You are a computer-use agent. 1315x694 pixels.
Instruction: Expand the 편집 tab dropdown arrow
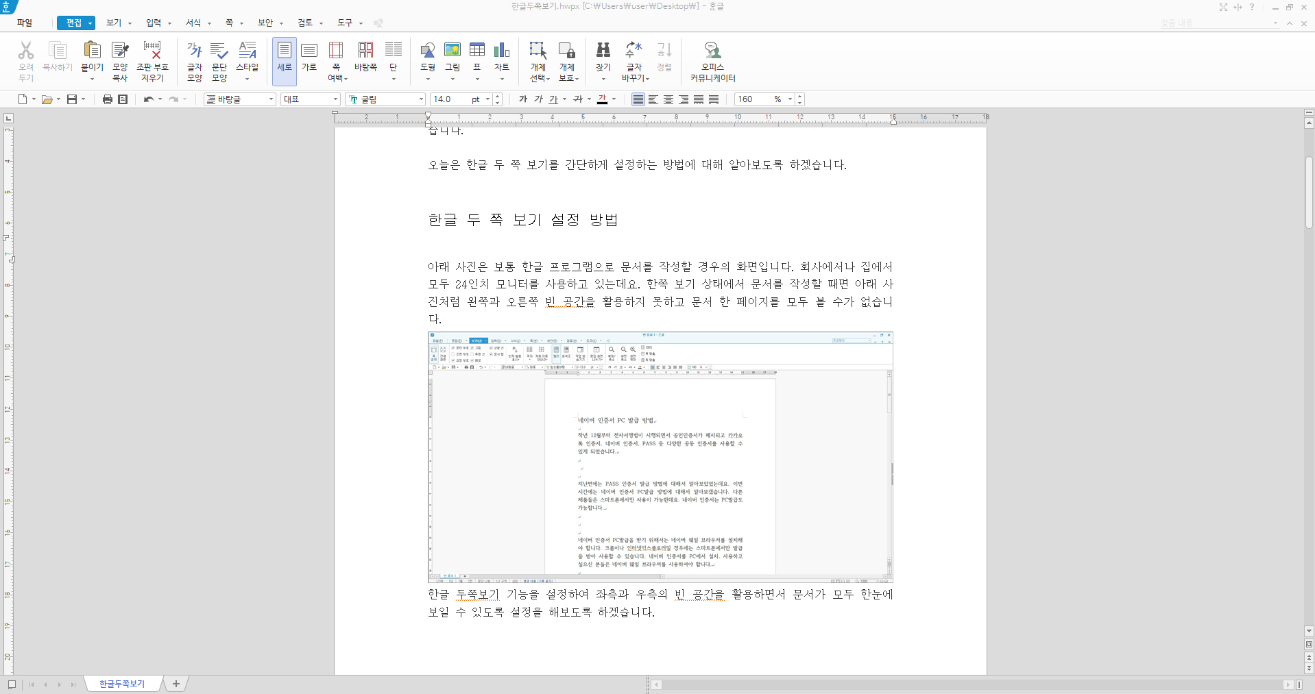tap(90, 23)
